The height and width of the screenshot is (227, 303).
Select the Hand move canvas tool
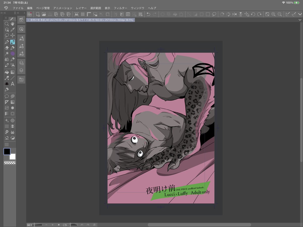pyautogui.click(x=13, y=24)
